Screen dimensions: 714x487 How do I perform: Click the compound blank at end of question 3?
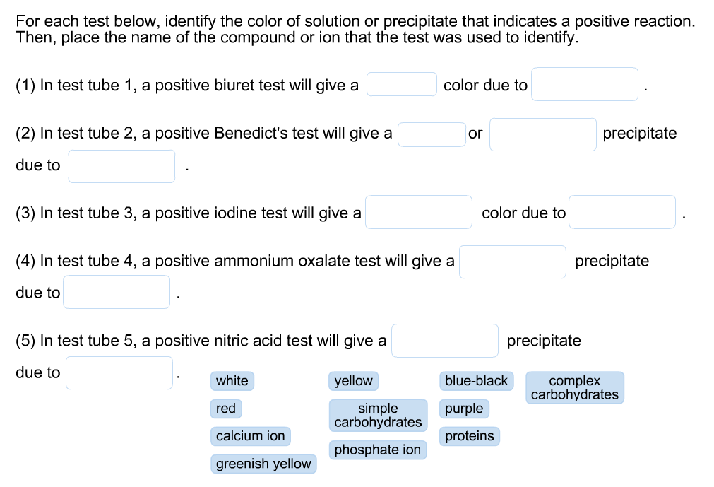[621, 212]
